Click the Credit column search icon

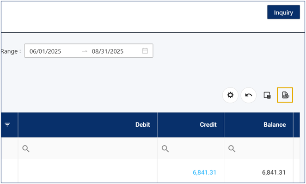165,149
